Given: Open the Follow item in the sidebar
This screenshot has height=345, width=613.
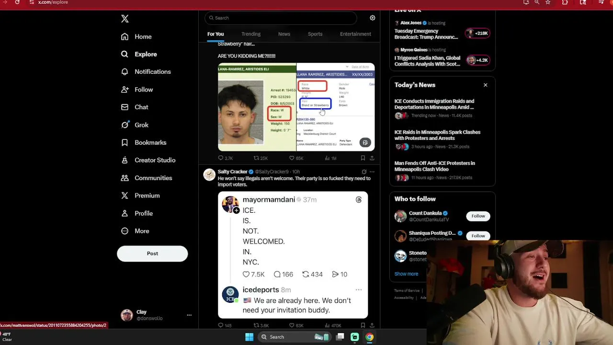Looking at the screenshot, I should click(x=137, y=90).
